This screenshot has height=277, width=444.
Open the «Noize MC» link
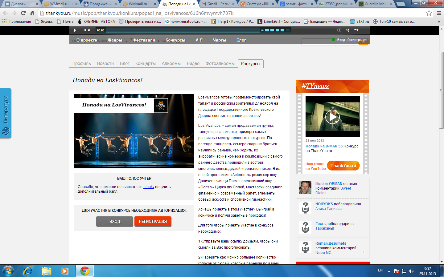(x=323, y=253)
